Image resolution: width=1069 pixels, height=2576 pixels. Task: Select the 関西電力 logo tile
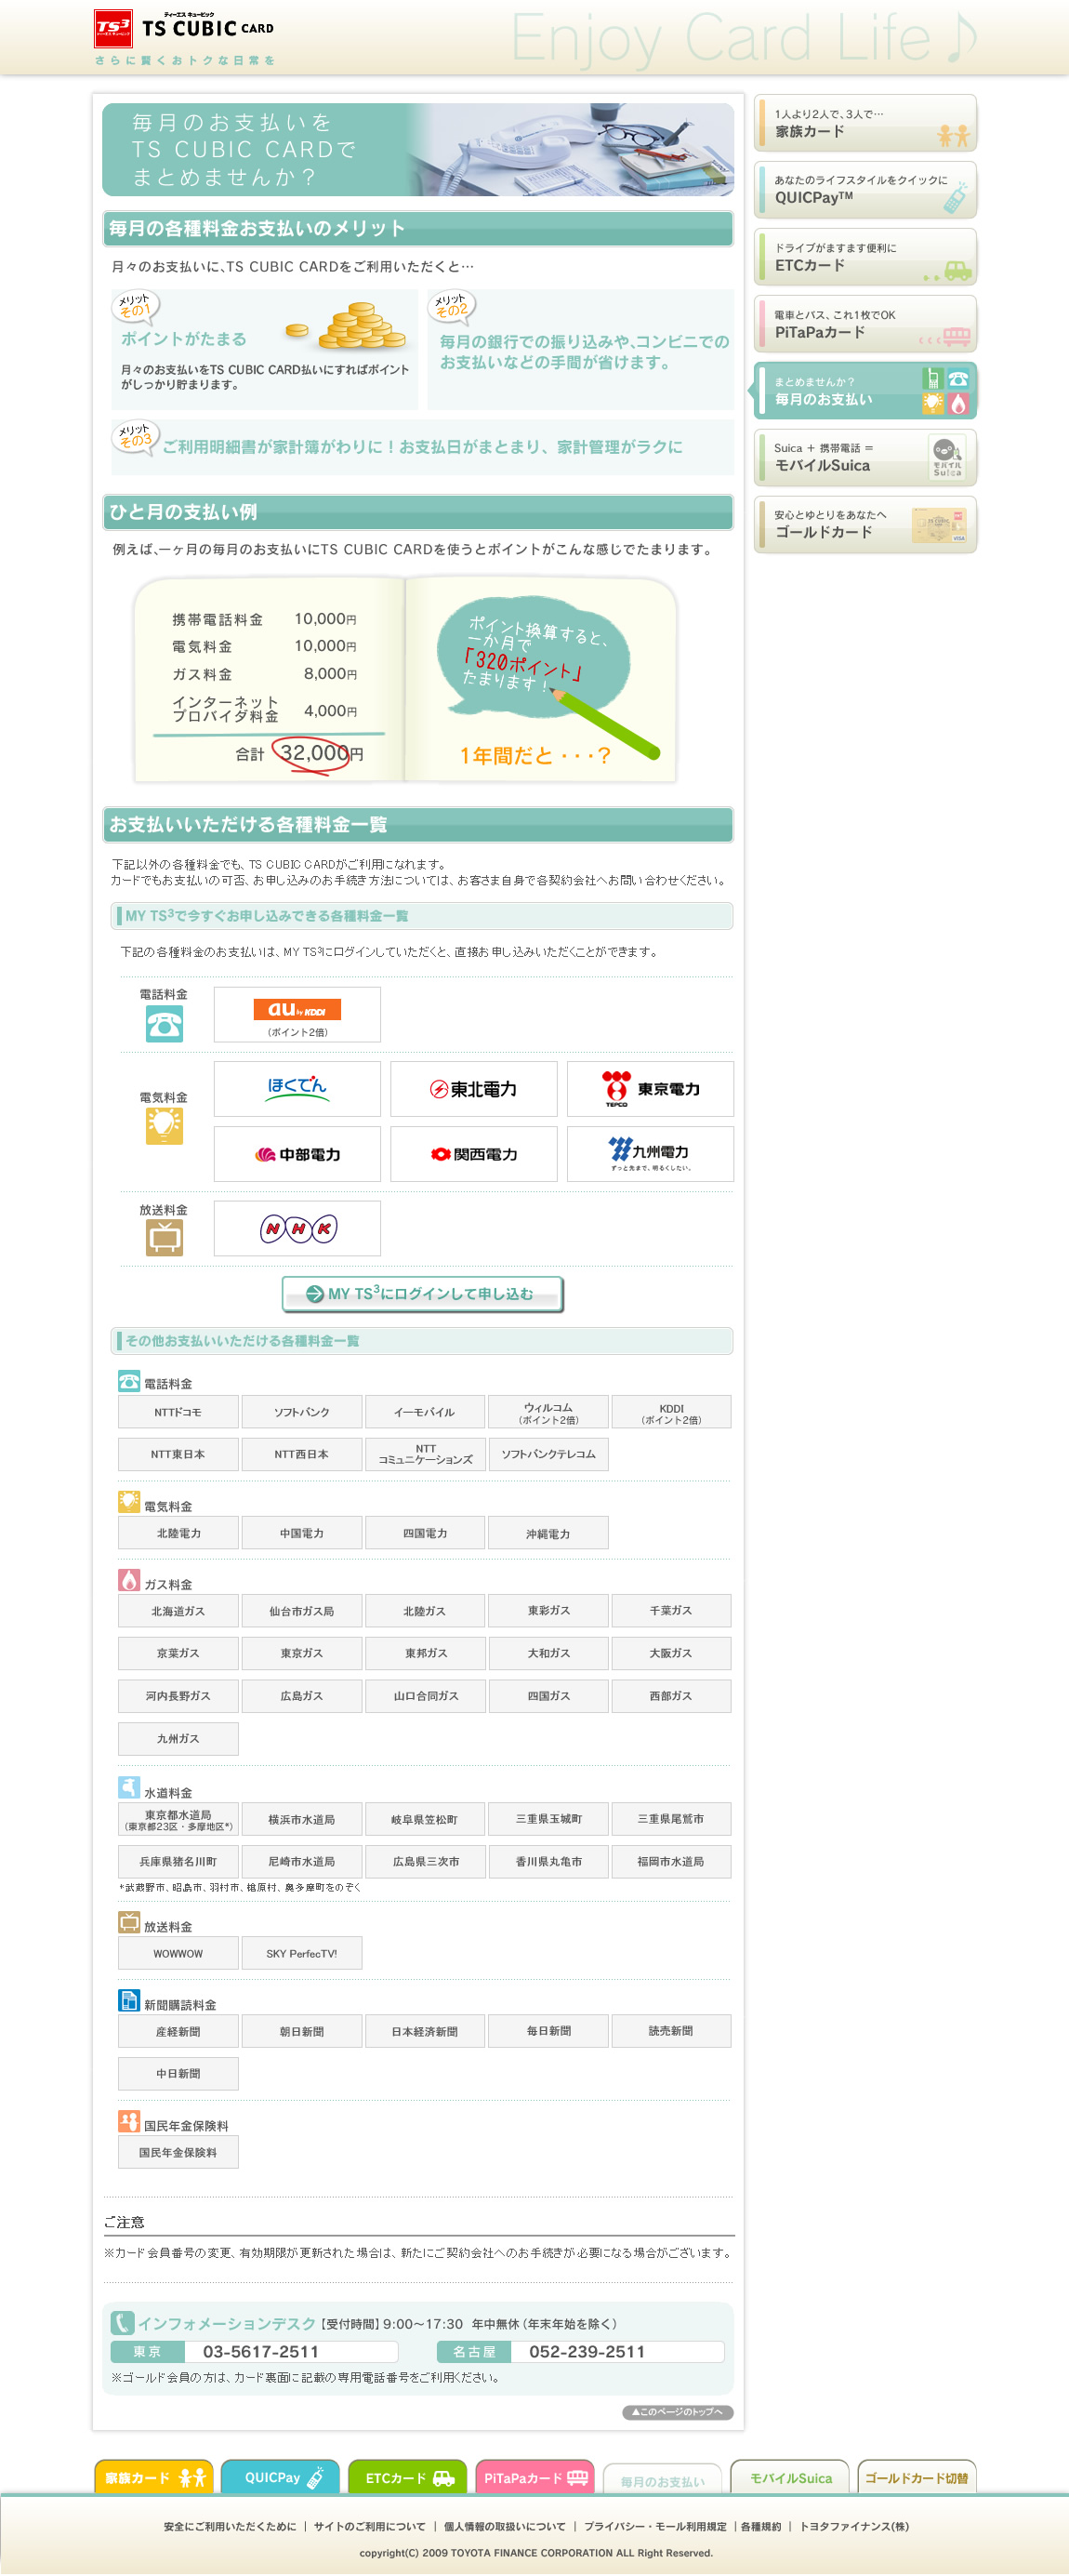[474, 1154]
